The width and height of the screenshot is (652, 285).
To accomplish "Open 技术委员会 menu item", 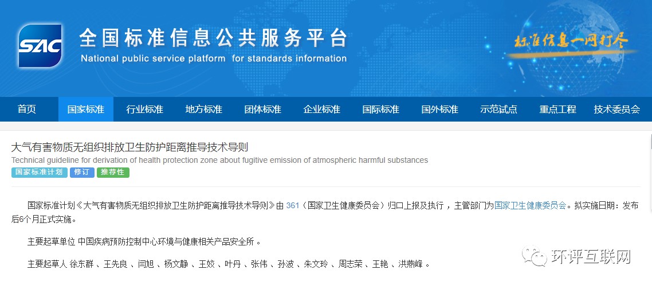I will (x=617, y=109).
